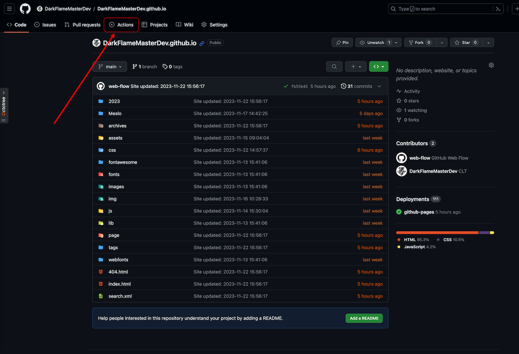
Task: Click the repository search magnifier button
Action: tap(334, 66)
